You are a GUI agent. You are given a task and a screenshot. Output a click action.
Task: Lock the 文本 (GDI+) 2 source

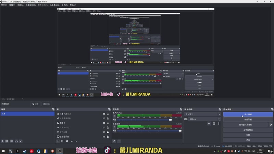pyautogui.click(x=108, y=114)
